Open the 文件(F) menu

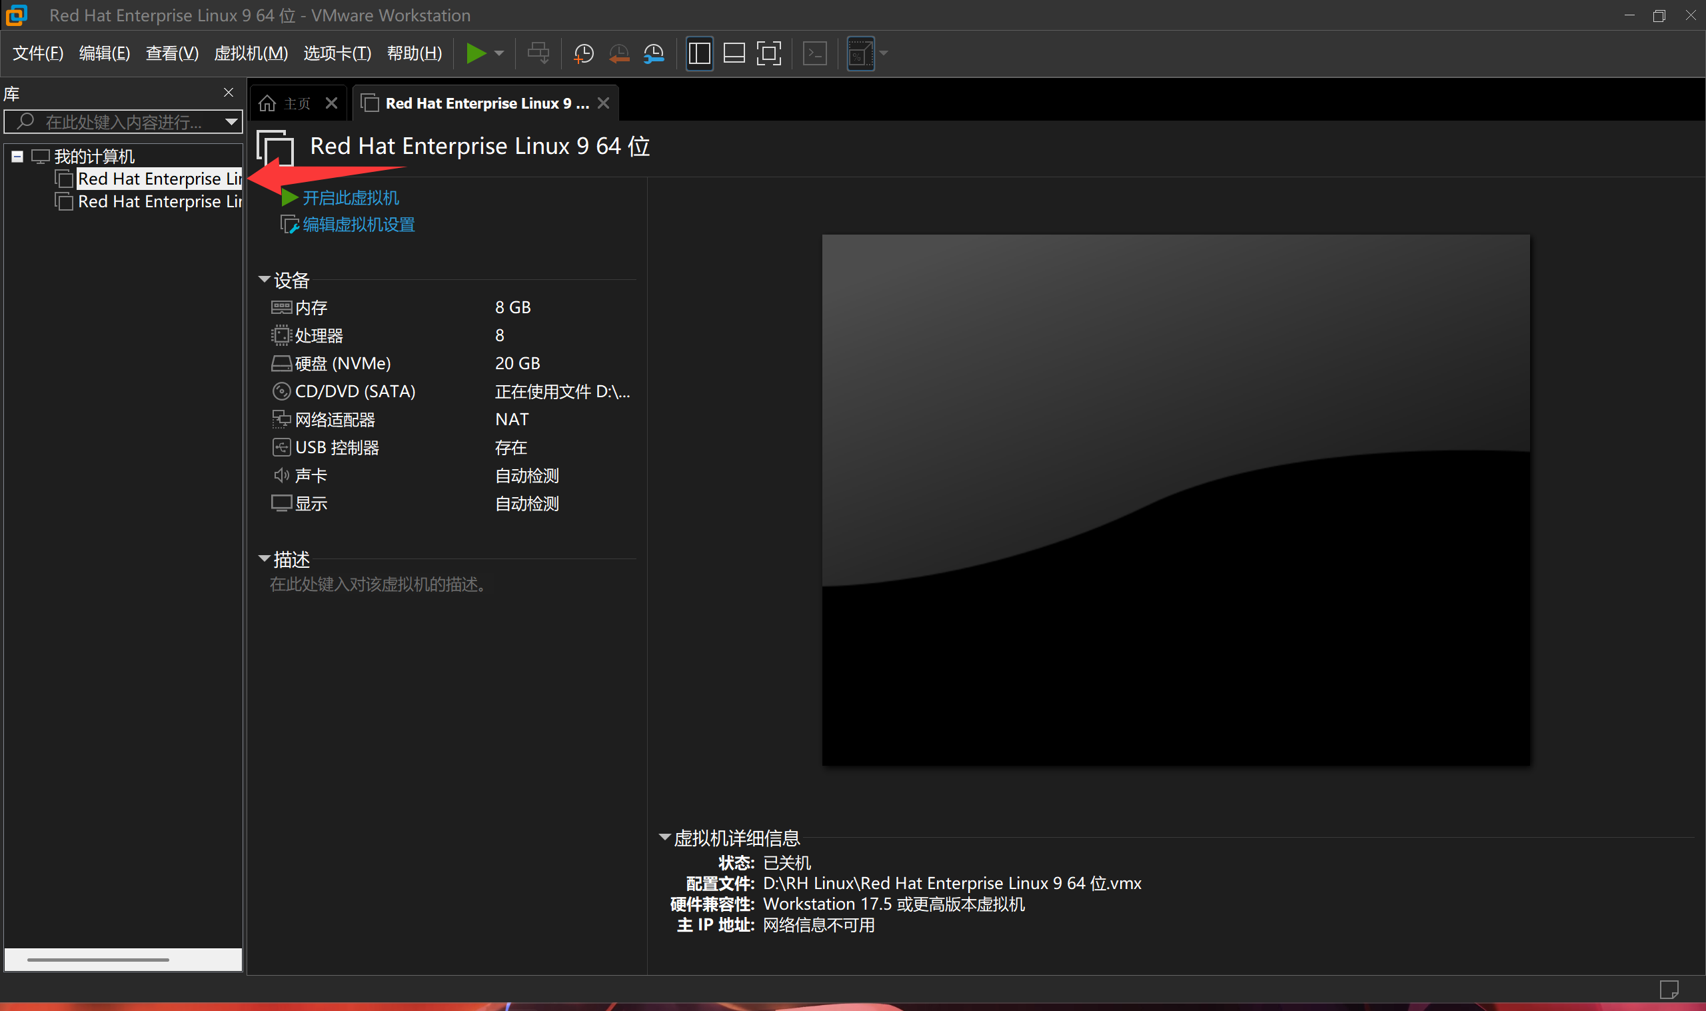pyautogui.click(x=38, y=53)
